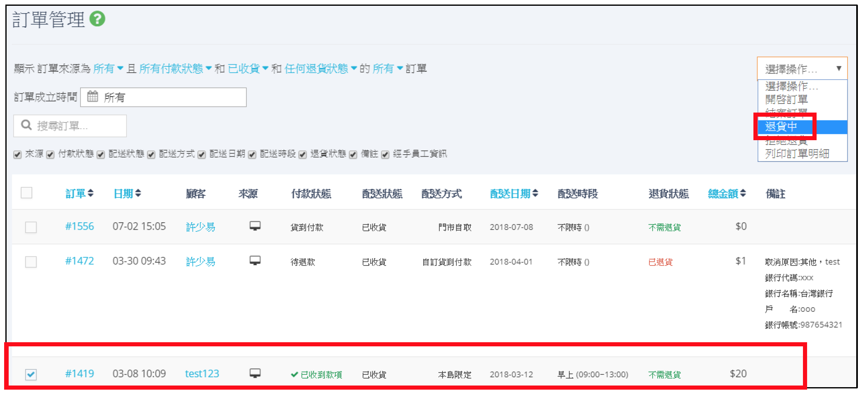Toggle the 來源 column checkbox
The height and width of the screenshot is (395, 862).
pos(17,155)
